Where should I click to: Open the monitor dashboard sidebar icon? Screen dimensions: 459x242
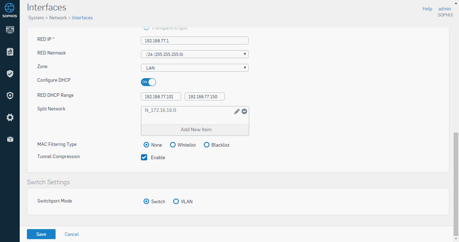(10, 29)
